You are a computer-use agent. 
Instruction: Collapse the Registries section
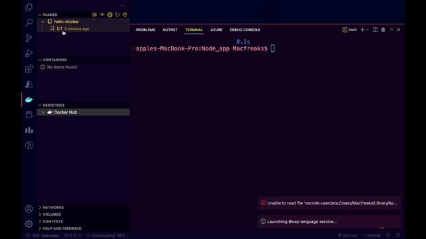pos(40,105)
